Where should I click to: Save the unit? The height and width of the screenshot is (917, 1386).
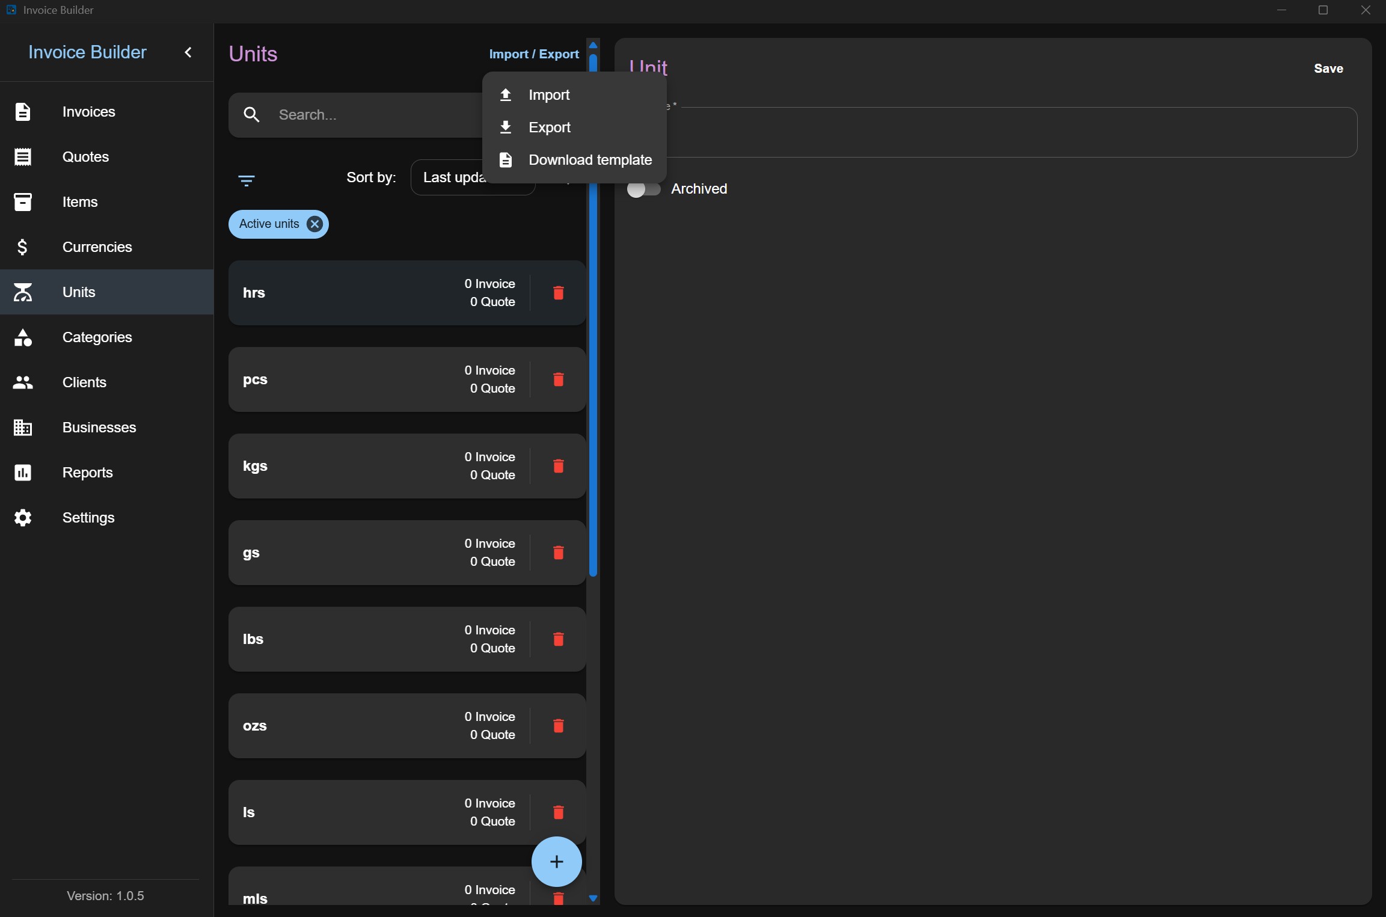(x=1328, y=69)
